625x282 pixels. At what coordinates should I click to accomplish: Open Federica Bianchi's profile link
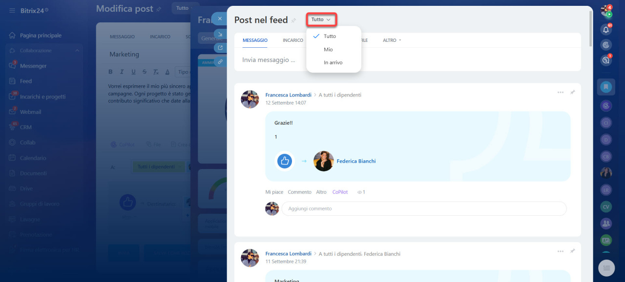point(356,161)
